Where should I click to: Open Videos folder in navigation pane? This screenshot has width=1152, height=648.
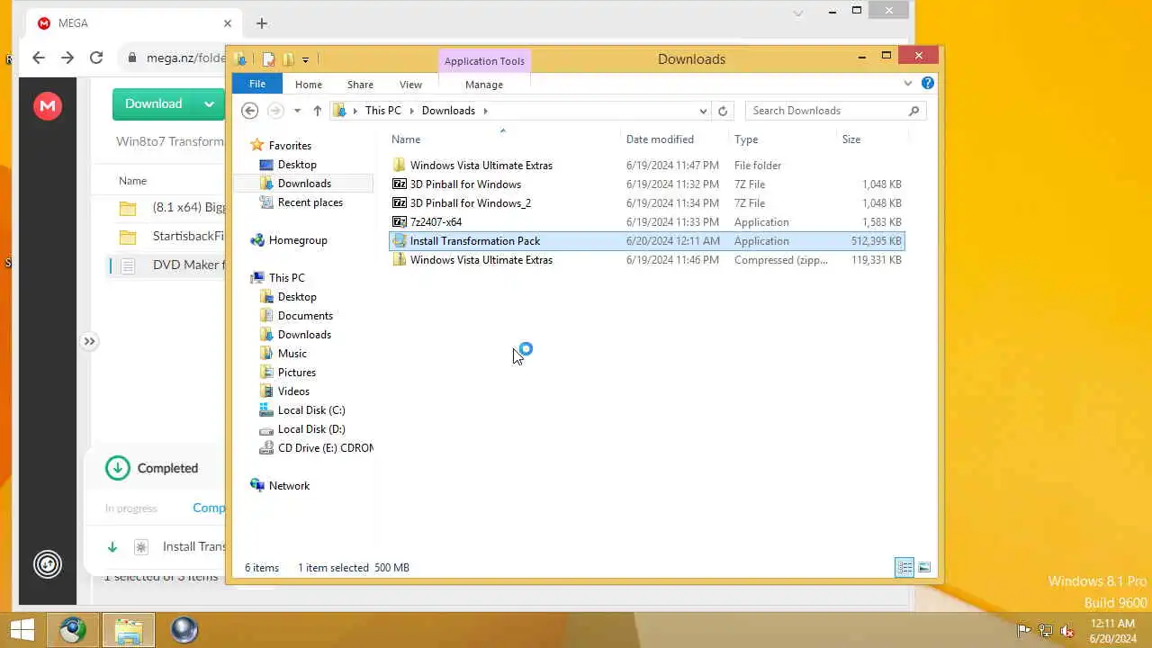point(284,391)
